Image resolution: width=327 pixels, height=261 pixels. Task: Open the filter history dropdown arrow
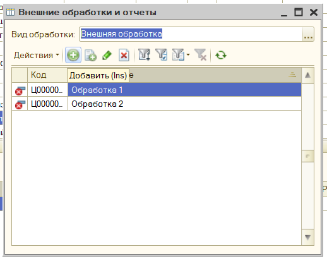pos(188,55)
